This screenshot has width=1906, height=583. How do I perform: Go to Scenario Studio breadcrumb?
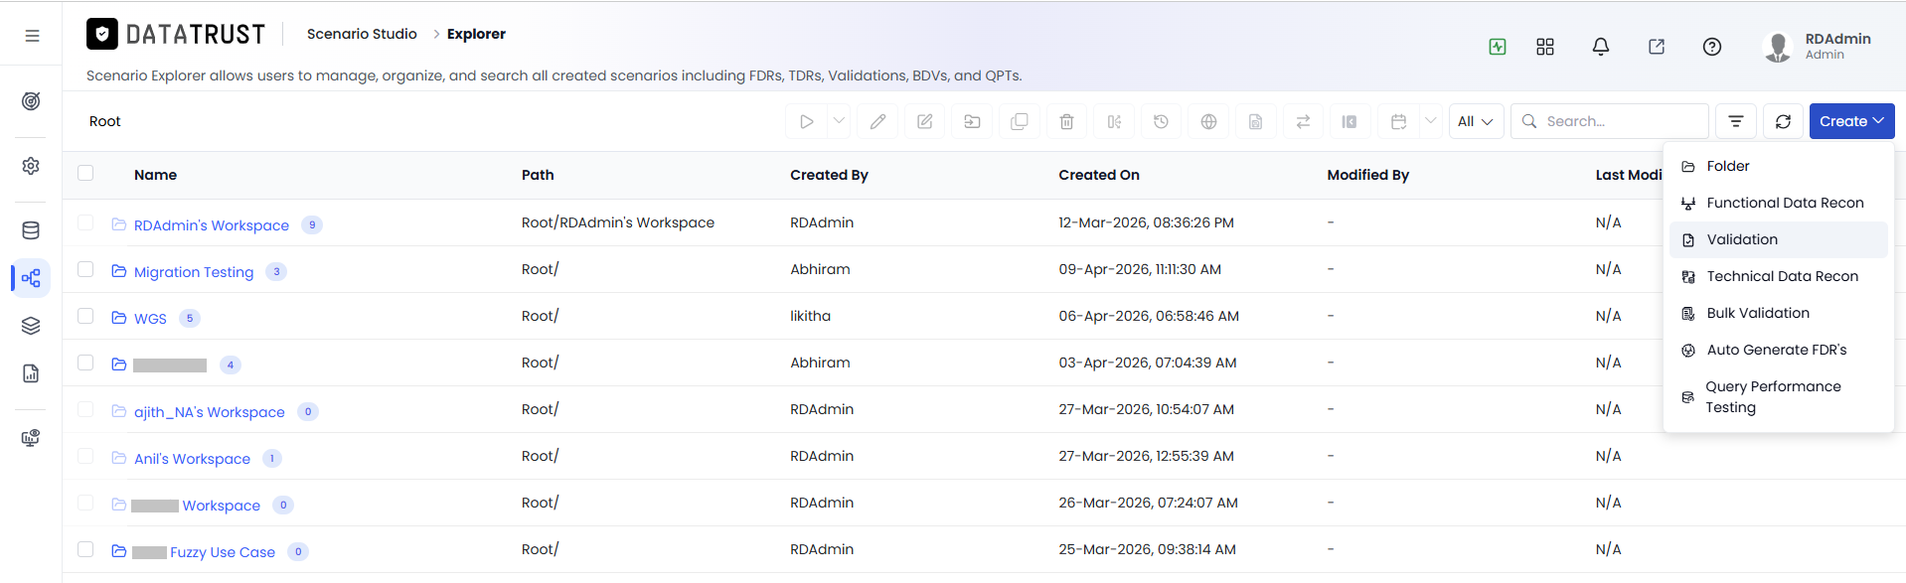[362, 34]
